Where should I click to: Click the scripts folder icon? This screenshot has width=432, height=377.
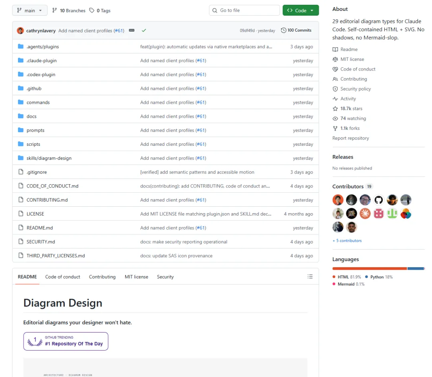click(x=21, y=144)
